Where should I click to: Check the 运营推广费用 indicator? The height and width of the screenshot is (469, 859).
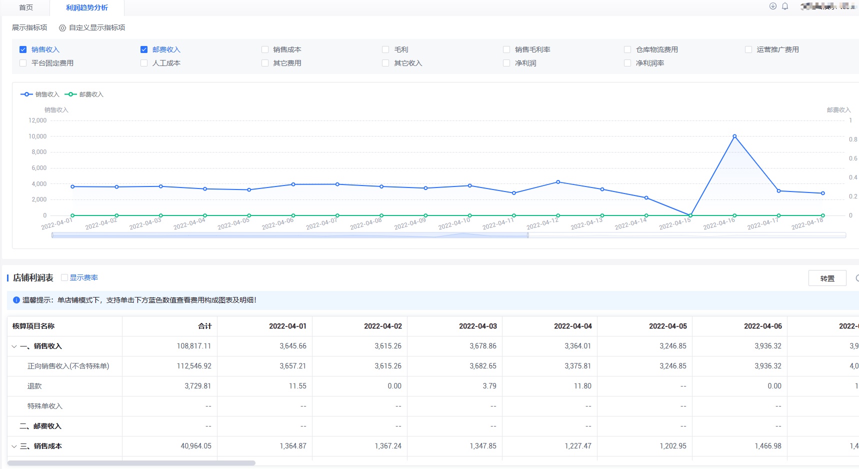[x=748, y=49]
